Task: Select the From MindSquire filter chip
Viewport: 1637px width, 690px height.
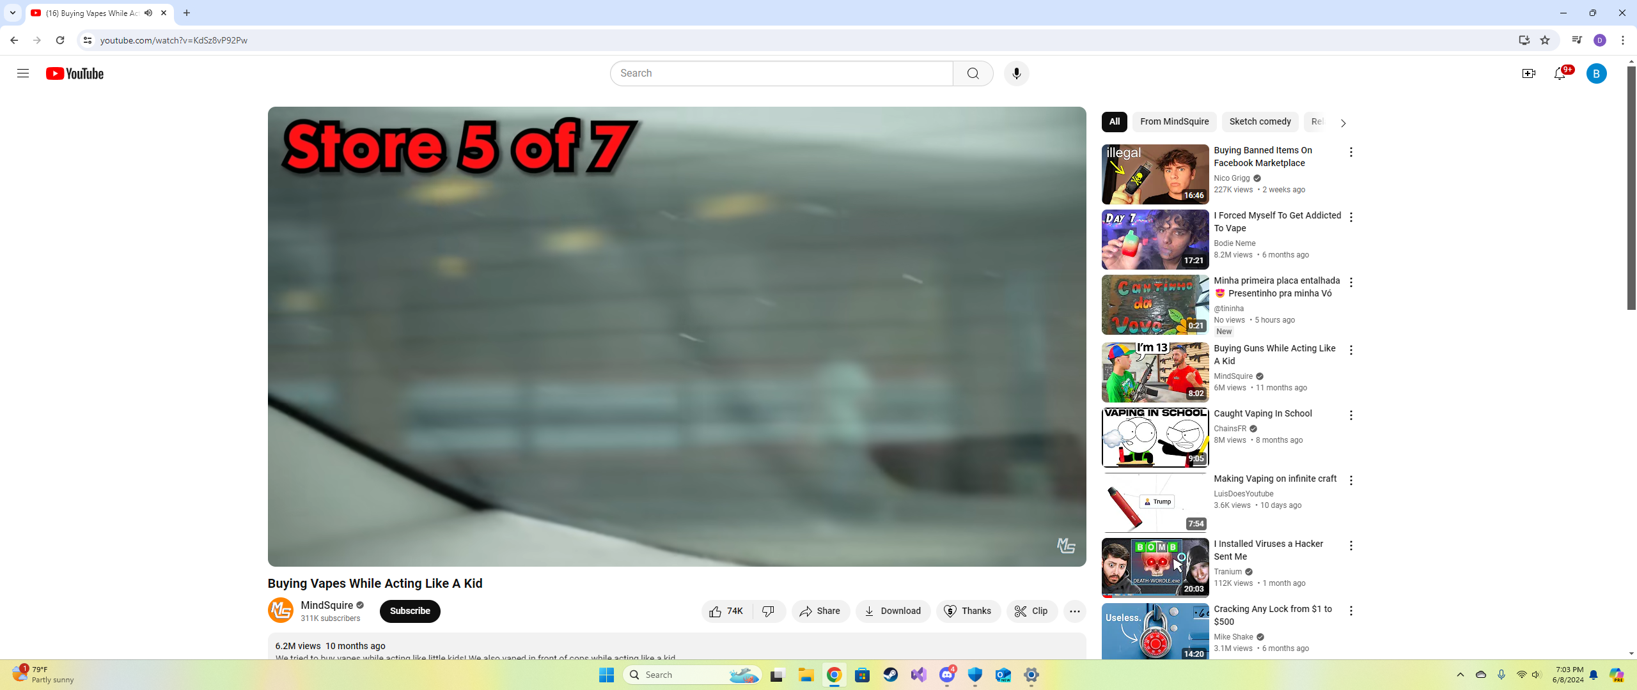Action: pos(1174,122)
